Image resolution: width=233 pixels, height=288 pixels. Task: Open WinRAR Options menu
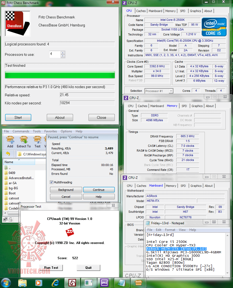click(66, 131)
